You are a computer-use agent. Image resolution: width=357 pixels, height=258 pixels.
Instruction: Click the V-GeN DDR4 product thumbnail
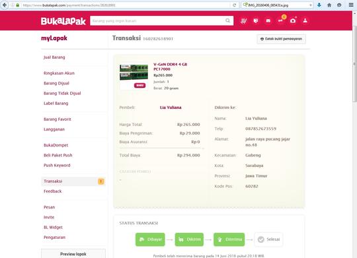134,77
